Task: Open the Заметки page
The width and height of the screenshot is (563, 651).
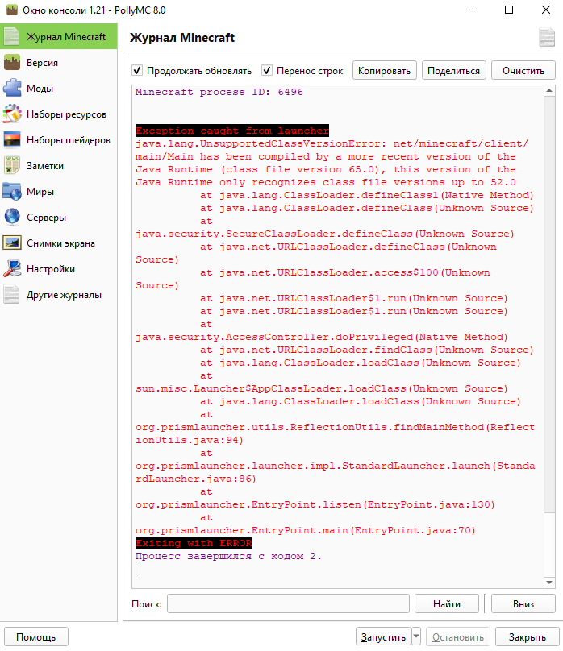Action: point(59,166)
